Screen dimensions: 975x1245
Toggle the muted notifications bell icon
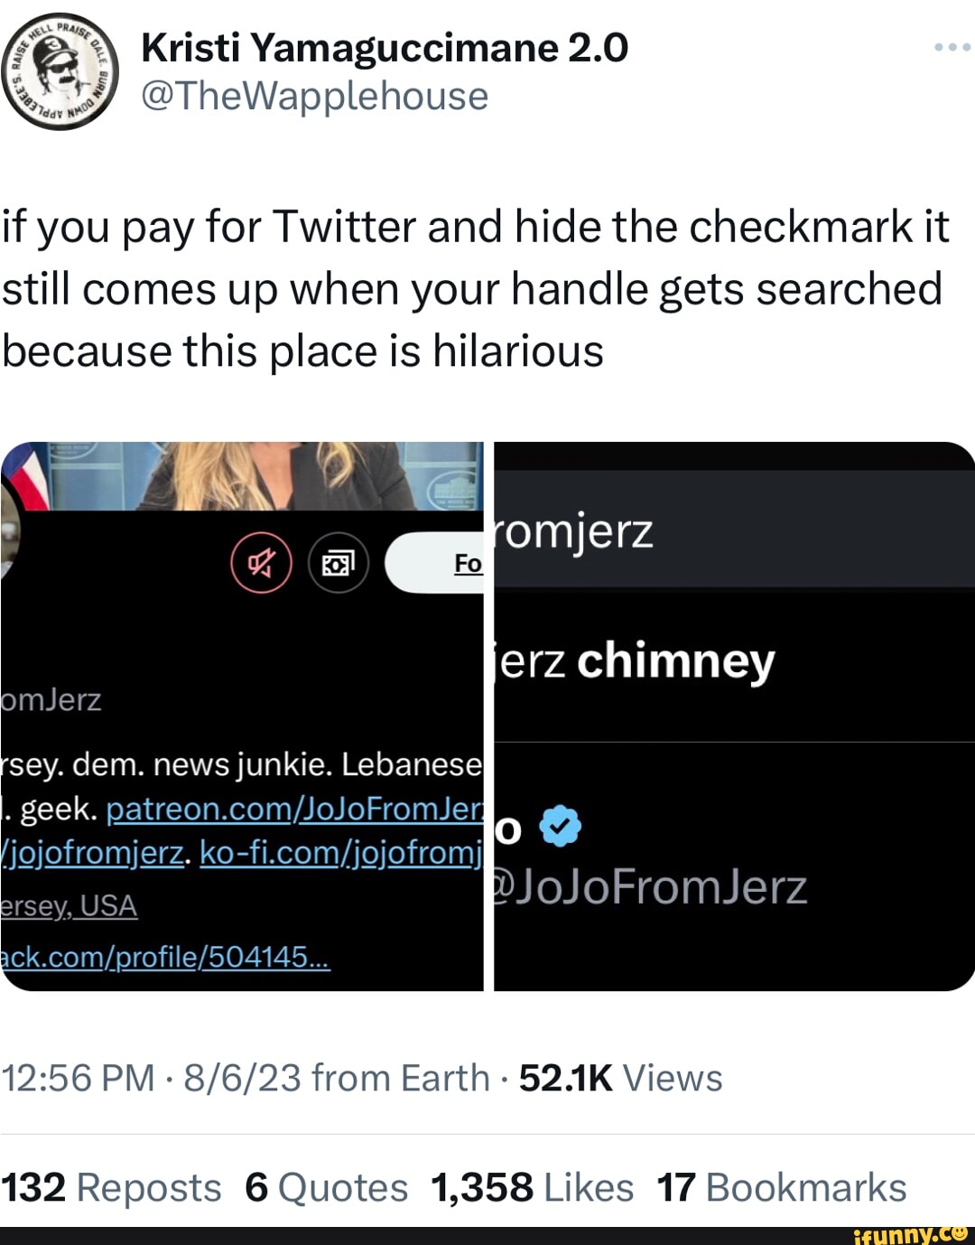(x=262, y=563)
